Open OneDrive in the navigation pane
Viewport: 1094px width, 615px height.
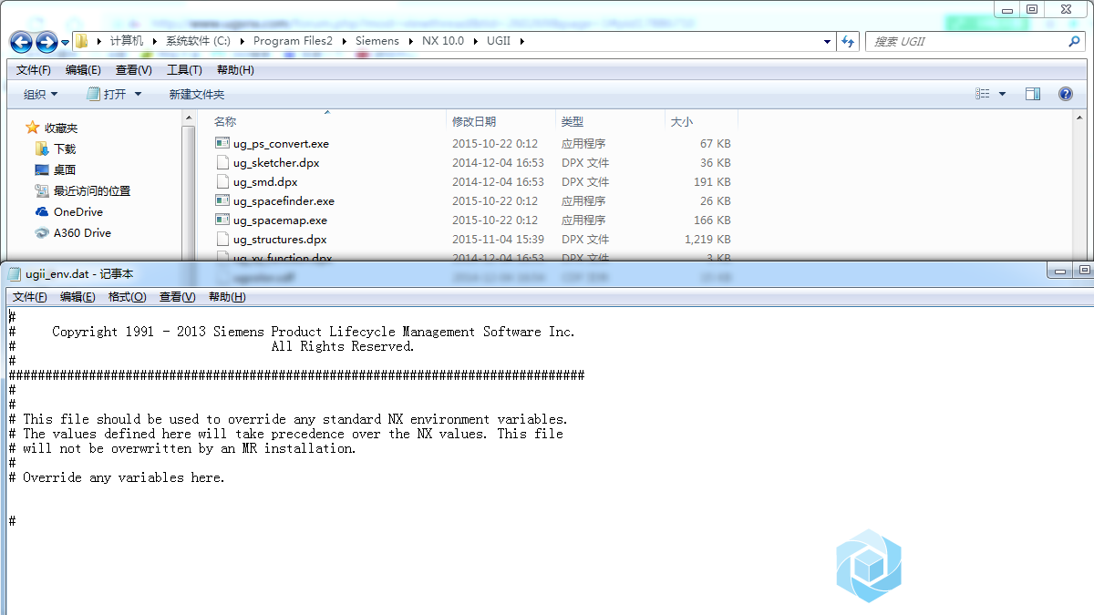pyautogui.click(x=69, y=211)
